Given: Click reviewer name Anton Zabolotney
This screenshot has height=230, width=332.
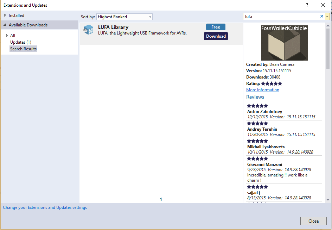Looking at the screenshot, I should click(x=265, y=112).
